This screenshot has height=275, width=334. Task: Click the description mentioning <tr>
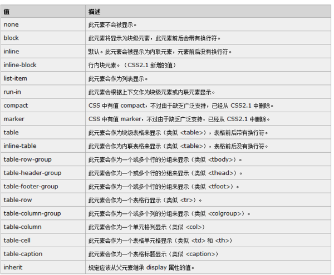[145, 200]
